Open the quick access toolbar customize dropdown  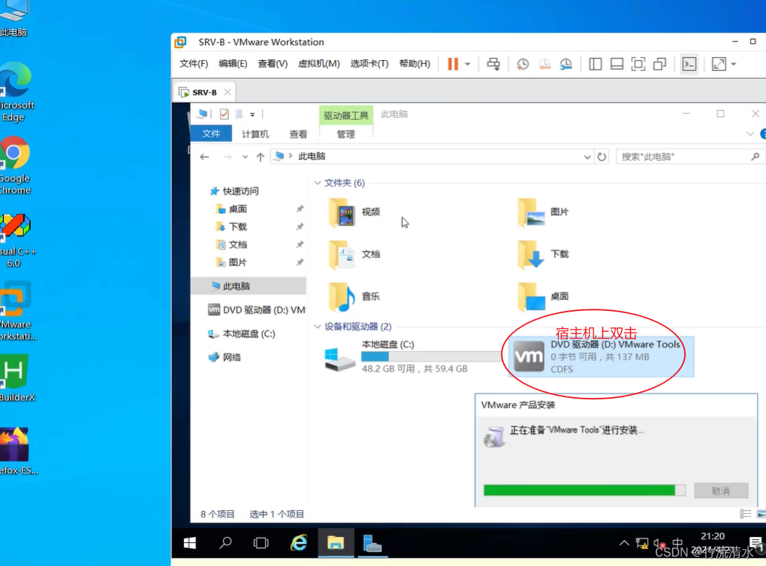pos(253,115)
